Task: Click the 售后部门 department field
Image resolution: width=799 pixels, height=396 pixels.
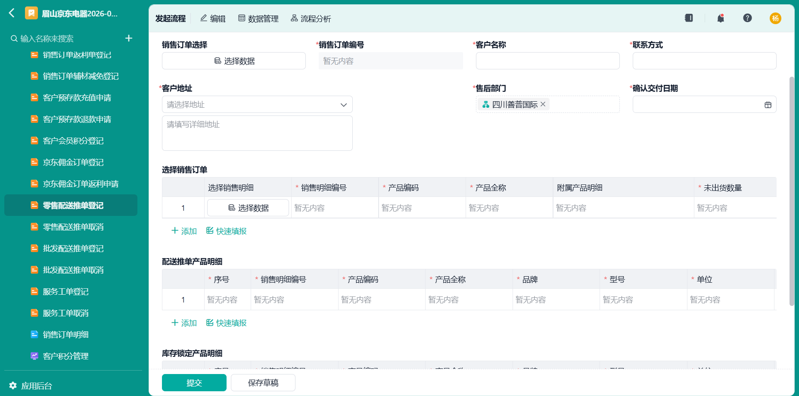Action: pos(547,104)
